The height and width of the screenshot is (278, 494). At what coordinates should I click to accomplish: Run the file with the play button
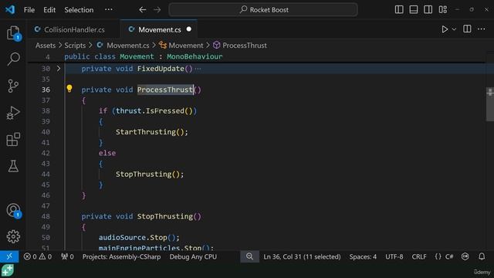coord(445,29)
